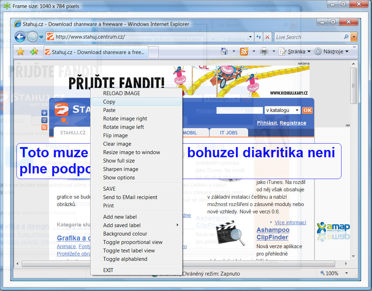Screen dimensions: 372x291
Task: Select Background colour entry
Action: pyautogui.click(x=136, y=233)
